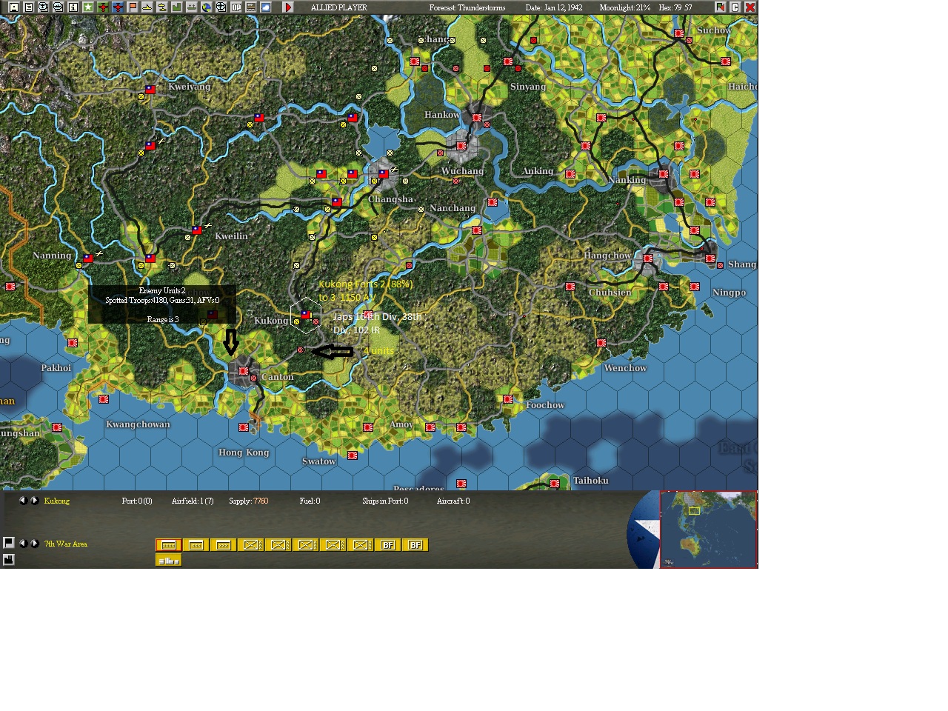
Task: Select the Japanese unit at Swatow
Action: click(x=353, y=455)
